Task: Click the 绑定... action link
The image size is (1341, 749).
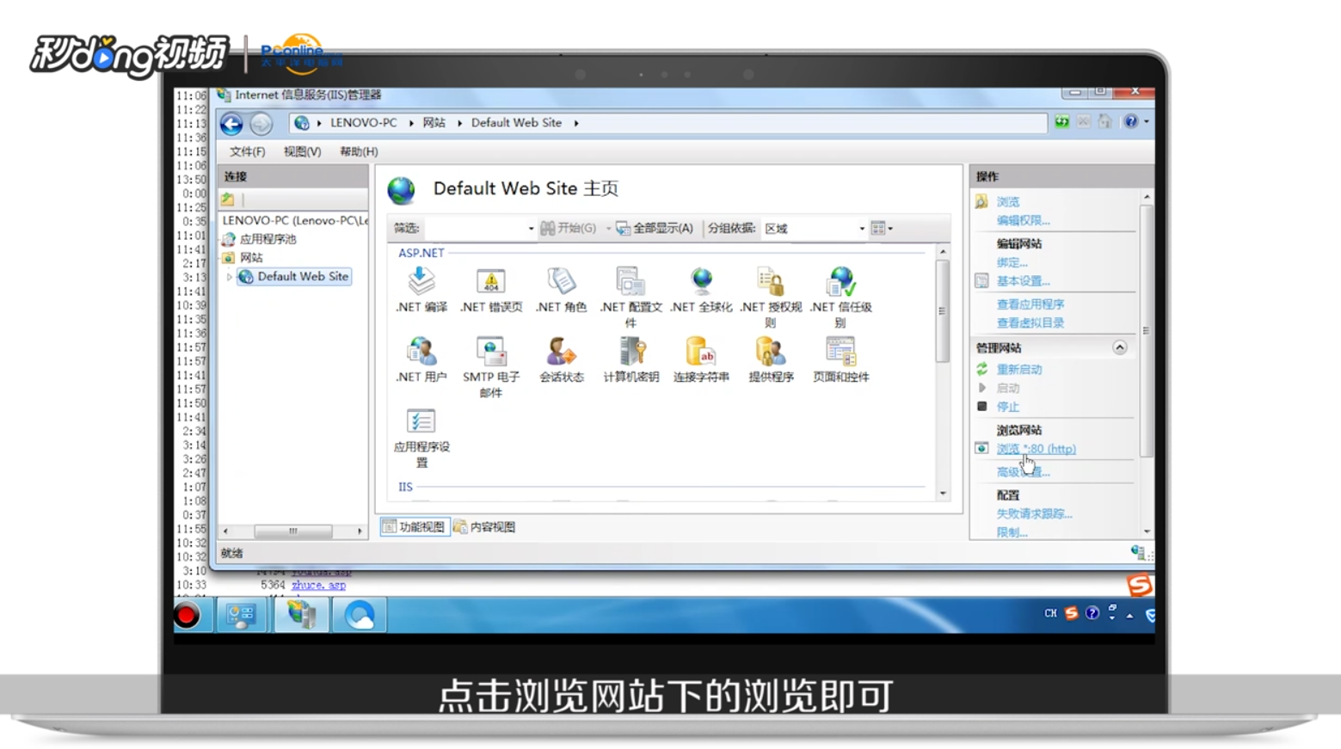Action: tap(1012, 262)
